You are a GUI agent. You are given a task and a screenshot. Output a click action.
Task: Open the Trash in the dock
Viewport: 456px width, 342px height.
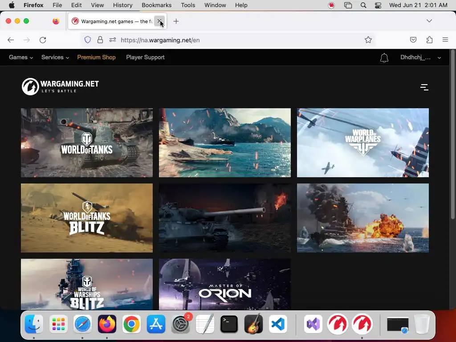[x=422, y=324]
